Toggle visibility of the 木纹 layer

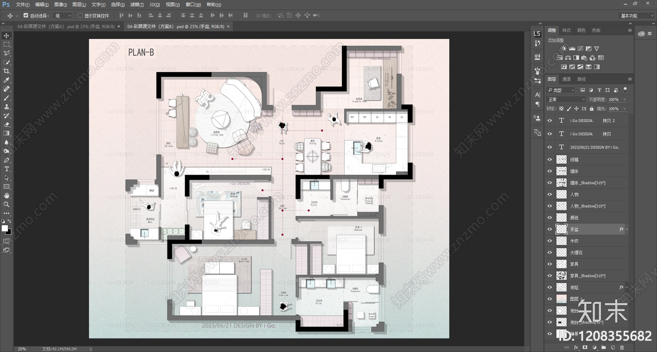[x=550, y=241]
